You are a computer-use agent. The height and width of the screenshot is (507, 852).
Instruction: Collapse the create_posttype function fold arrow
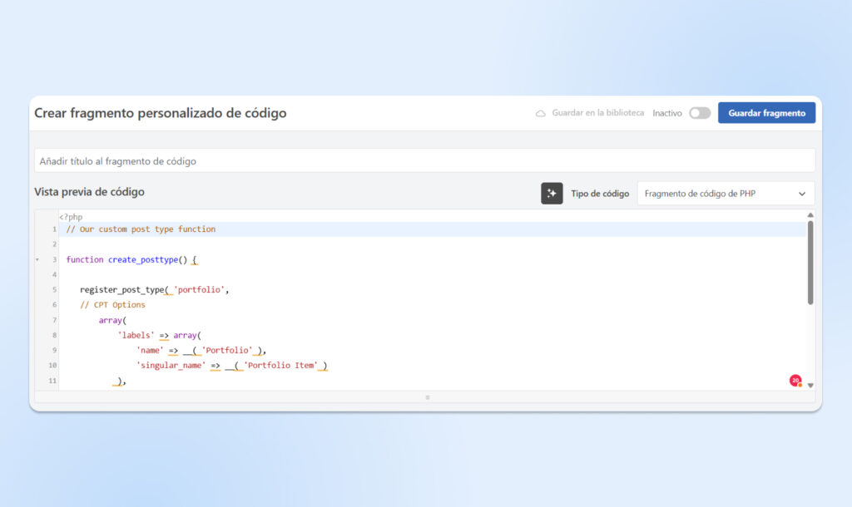tap(37, 260)
